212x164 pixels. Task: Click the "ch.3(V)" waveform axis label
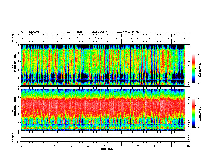click(13, 137)
